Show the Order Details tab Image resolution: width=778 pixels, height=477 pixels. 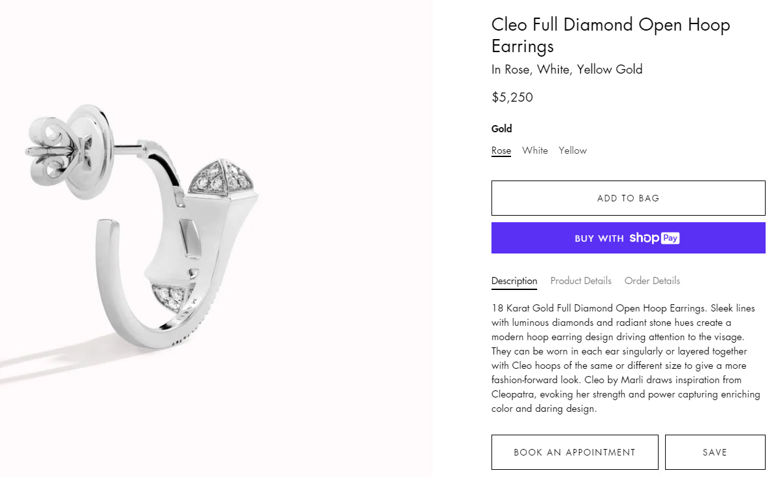(652, 281)
